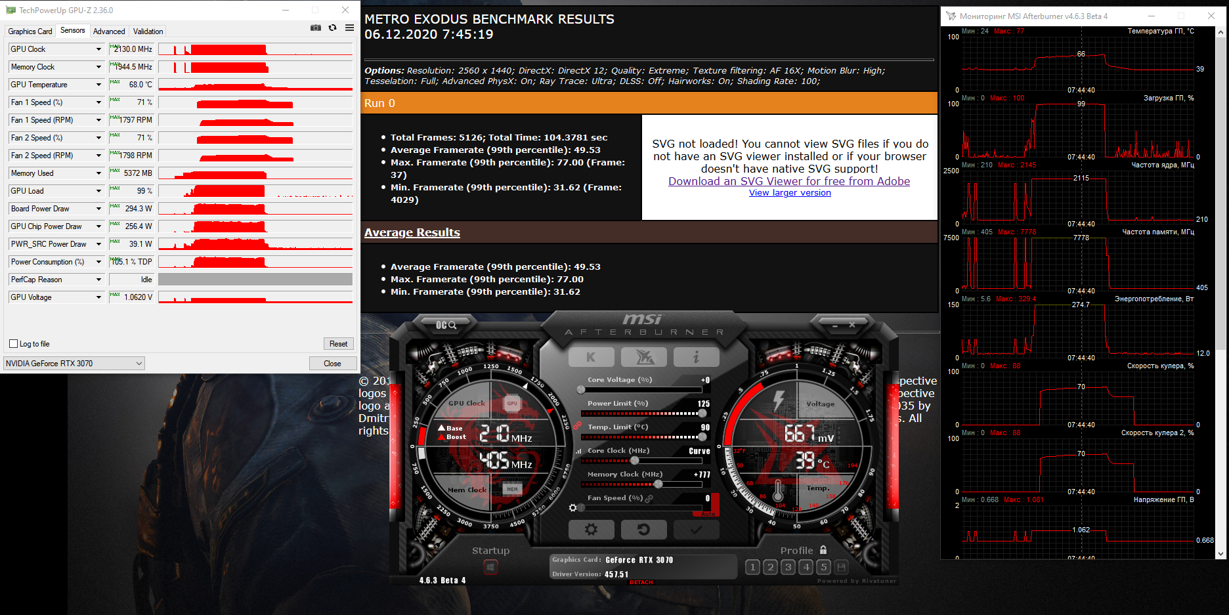Viewport: 1229px width, 615px height.
Task: Expand the Fan 1 Speed (%) dropdown
Action: (99, 102)
